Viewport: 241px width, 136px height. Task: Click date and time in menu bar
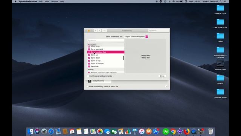pyautogui.click(x=194, y=2)
